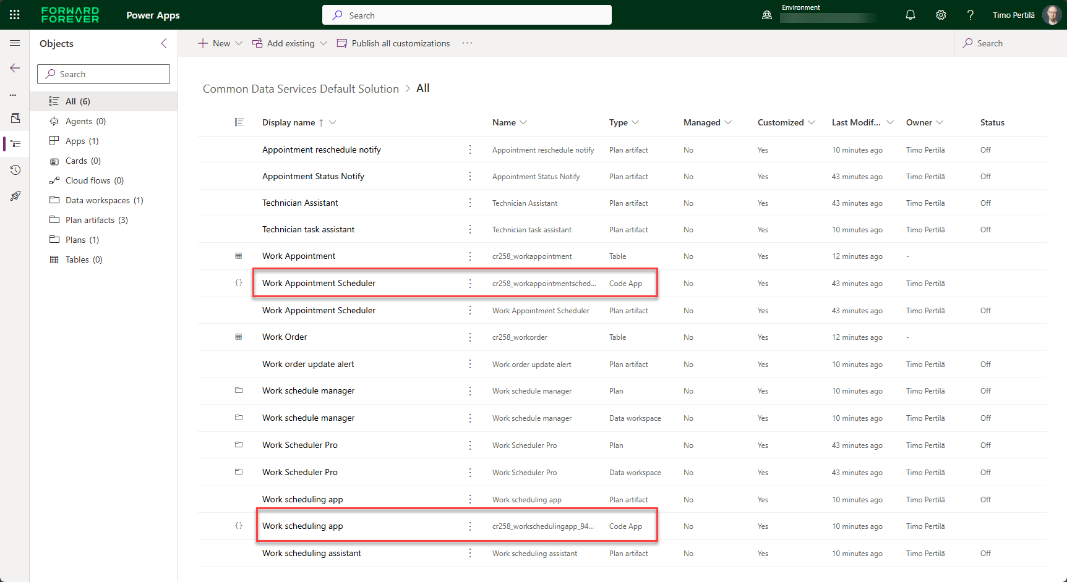Open the Work Appointment table link
The height and width of the screenshot is (582, 1067).
click(x=299, y=256)
